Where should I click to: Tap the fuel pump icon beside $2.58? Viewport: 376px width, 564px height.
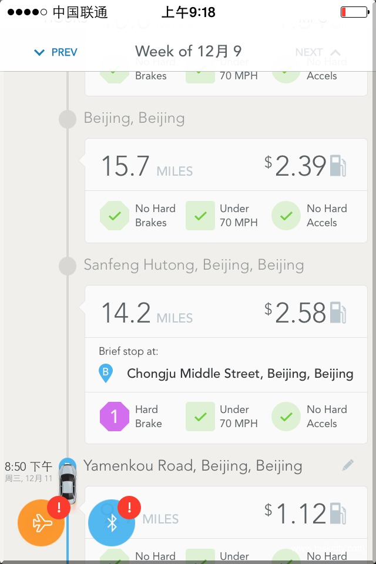(x=338, y=313)
